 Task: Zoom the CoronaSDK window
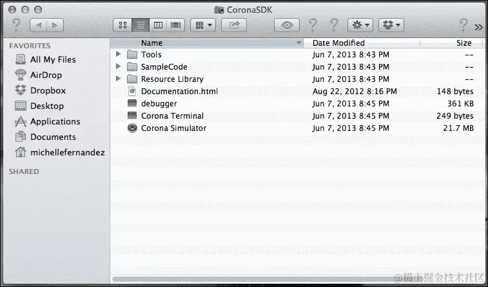(x=38, y=10)
